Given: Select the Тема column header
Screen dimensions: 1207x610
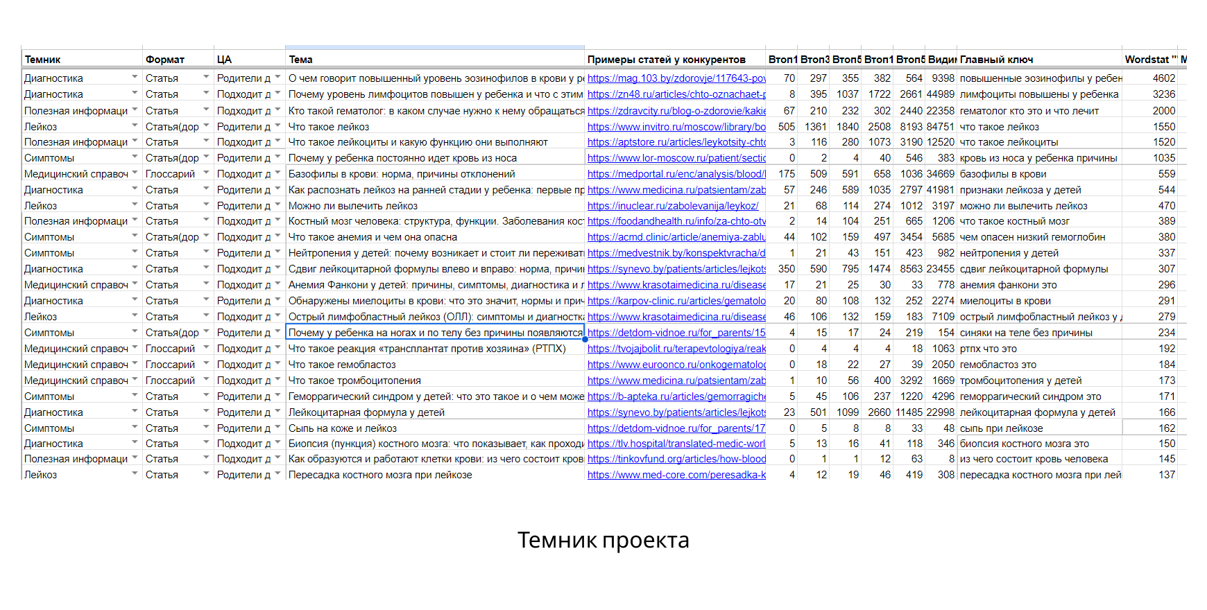Looking at the screenshot, I should [435, 60].
